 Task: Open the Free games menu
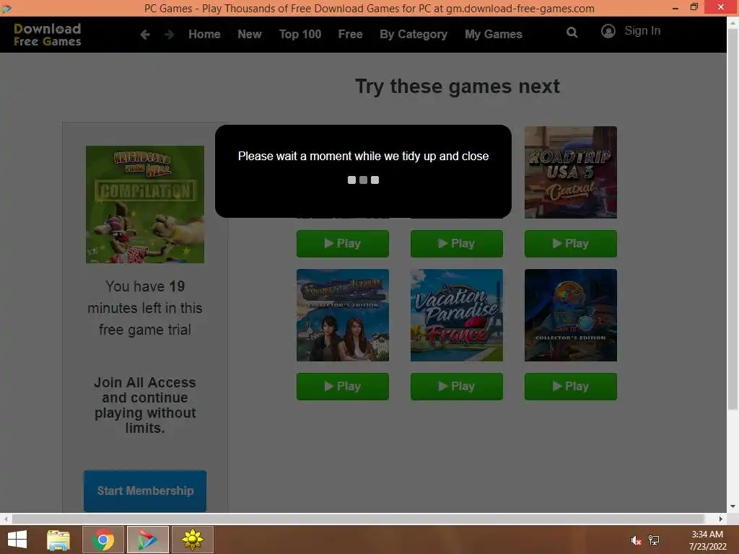tap(350, 35)
